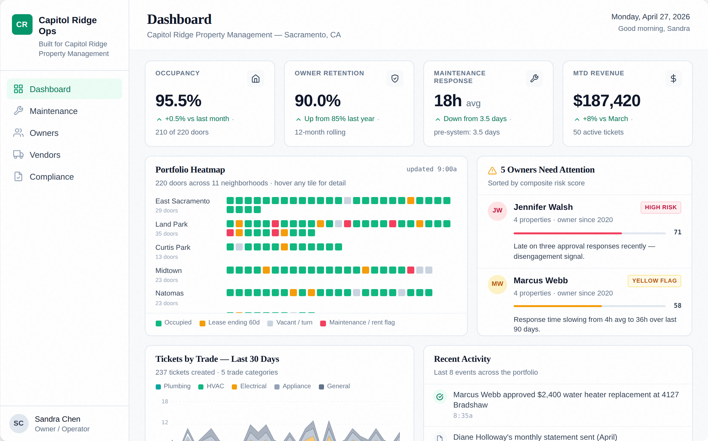Click the HIGH RISK badge for Jennifer Walsh
The height and width of the screenshot is (441, 708).
[661, 207]
